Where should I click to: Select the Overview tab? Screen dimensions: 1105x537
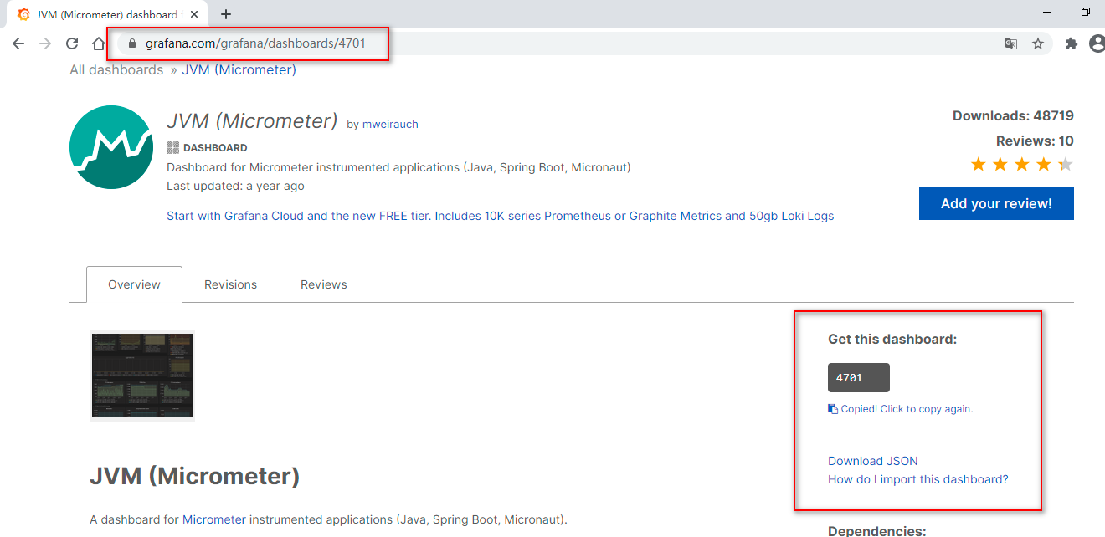[134, 284]
